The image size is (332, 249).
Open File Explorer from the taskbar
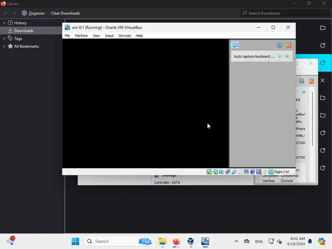point(162,241)
